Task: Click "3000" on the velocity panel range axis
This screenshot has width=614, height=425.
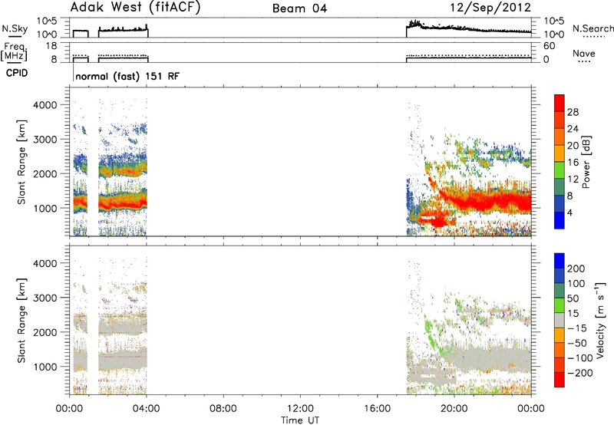Action: 45,298
